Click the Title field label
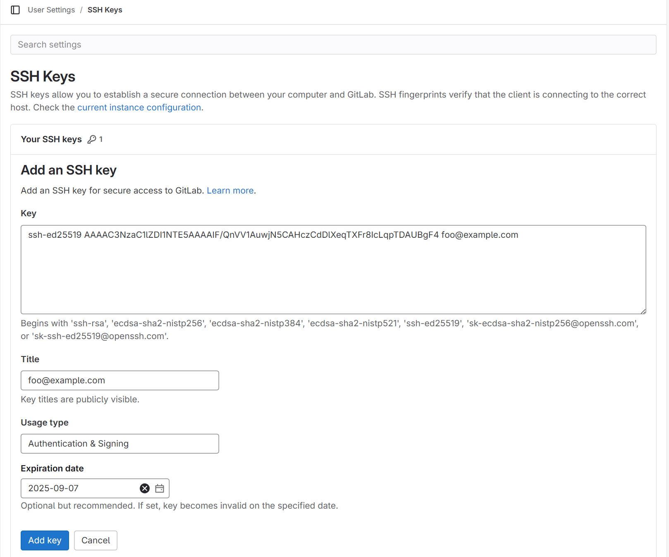Viewport: 669px width, 557px height. pyautogui.click(x=30, y=359)
